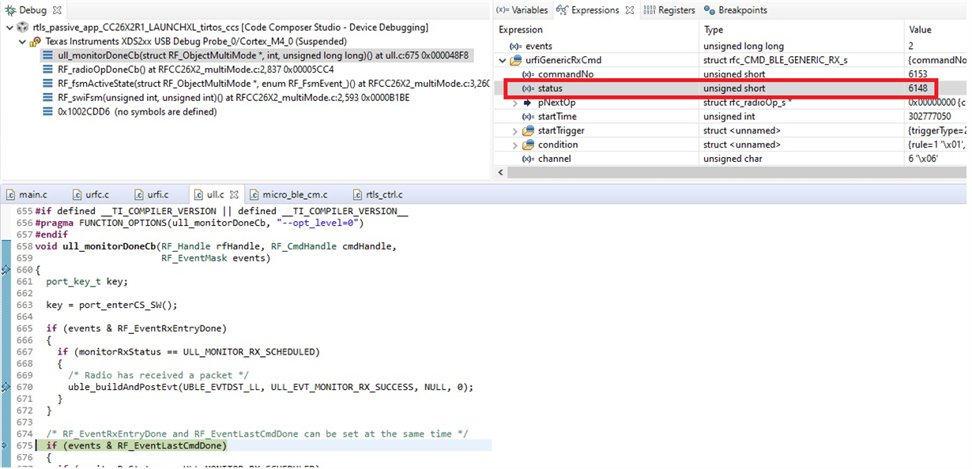972x469 pixels.
Task: Open the rtls_ctrl.c editor tab
Action: point(379,194)
